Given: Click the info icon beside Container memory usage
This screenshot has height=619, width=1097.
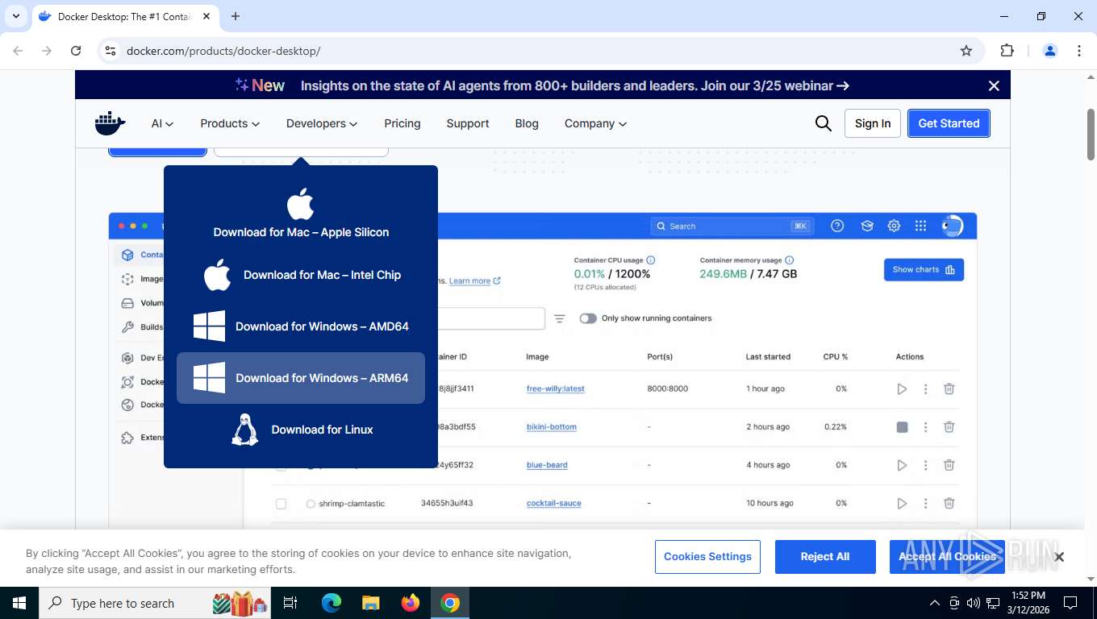Looking at the screenshot, I should point(790,260).
